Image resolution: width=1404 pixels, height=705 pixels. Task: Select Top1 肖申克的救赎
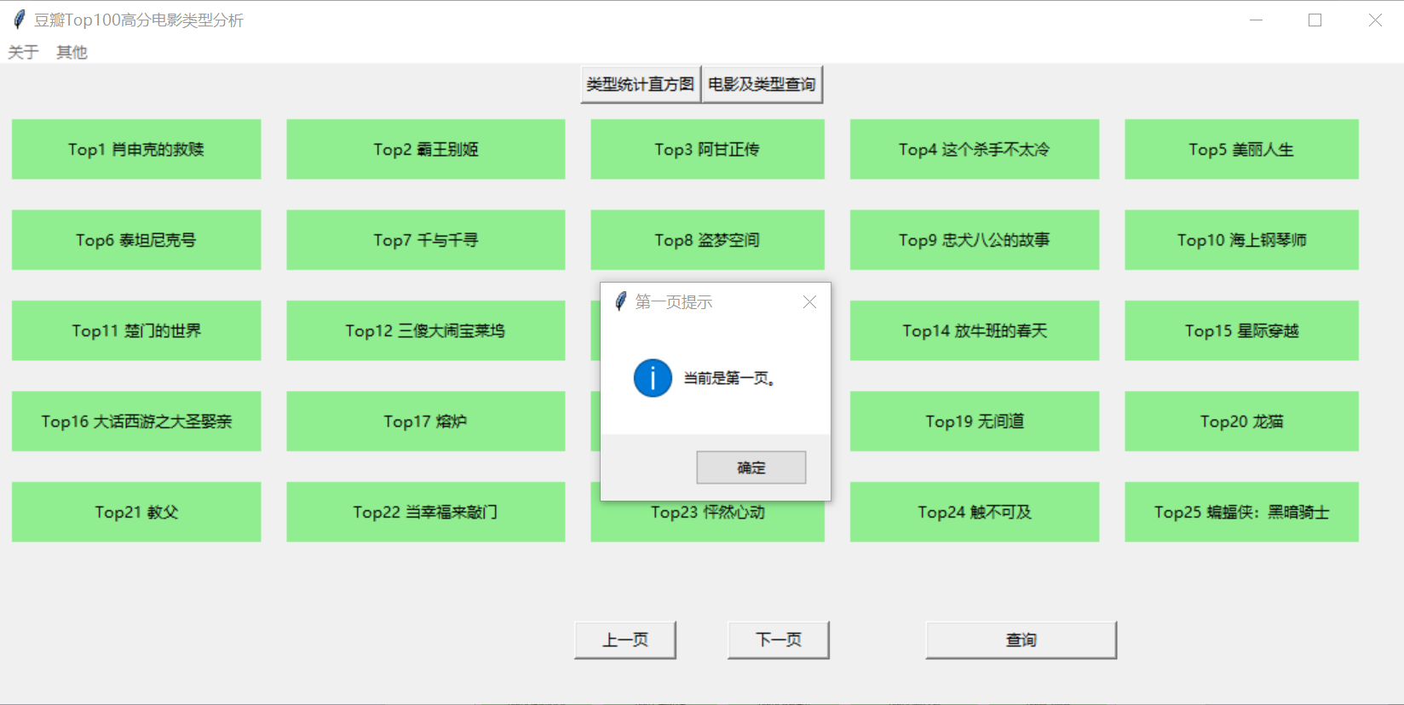click(x=136, y=149)
